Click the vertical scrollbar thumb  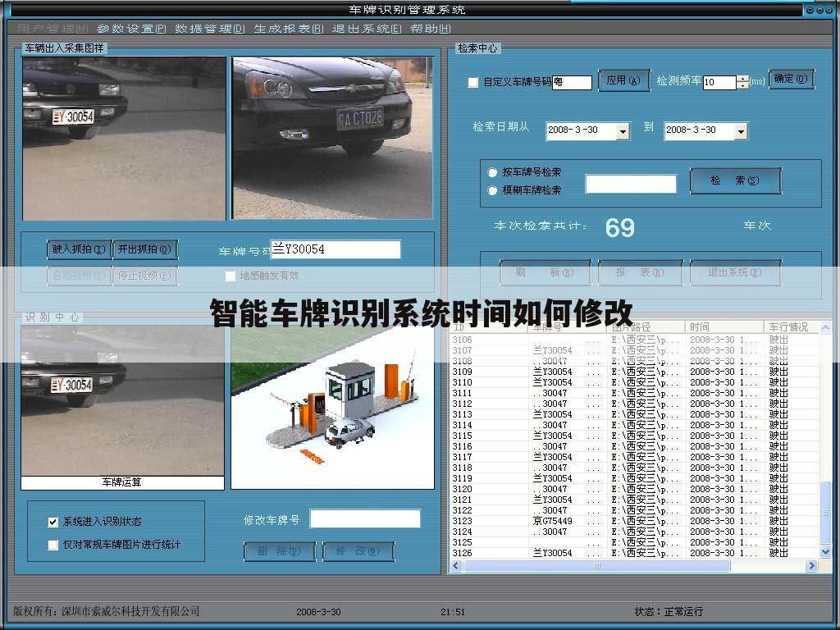click(x=825, y=514)
